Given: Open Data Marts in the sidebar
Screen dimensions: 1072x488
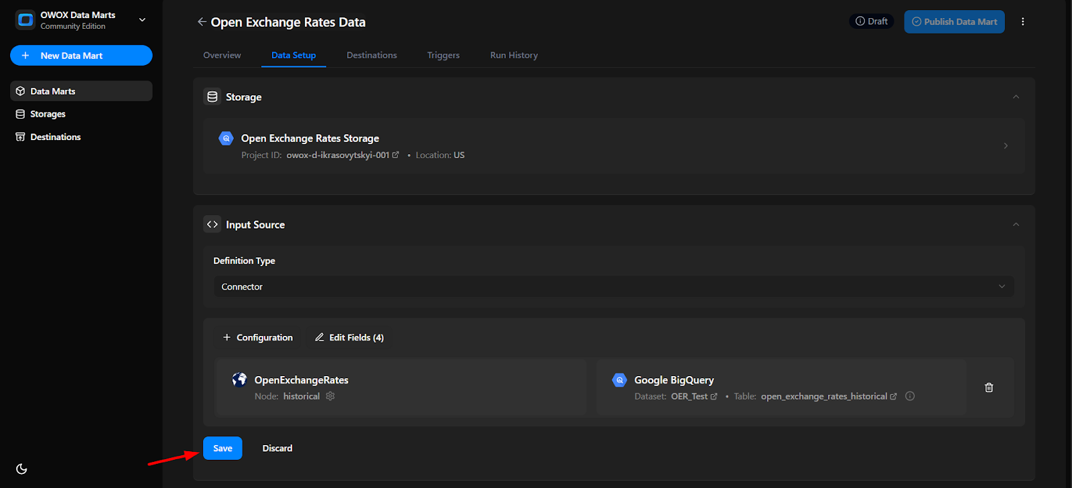Looking at the screenshot, I should coord(81,91).
